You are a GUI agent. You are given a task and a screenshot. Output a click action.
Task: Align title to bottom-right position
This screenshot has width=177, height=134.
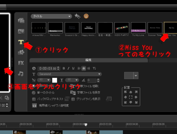pyautogui.click(x=136, y=102)
